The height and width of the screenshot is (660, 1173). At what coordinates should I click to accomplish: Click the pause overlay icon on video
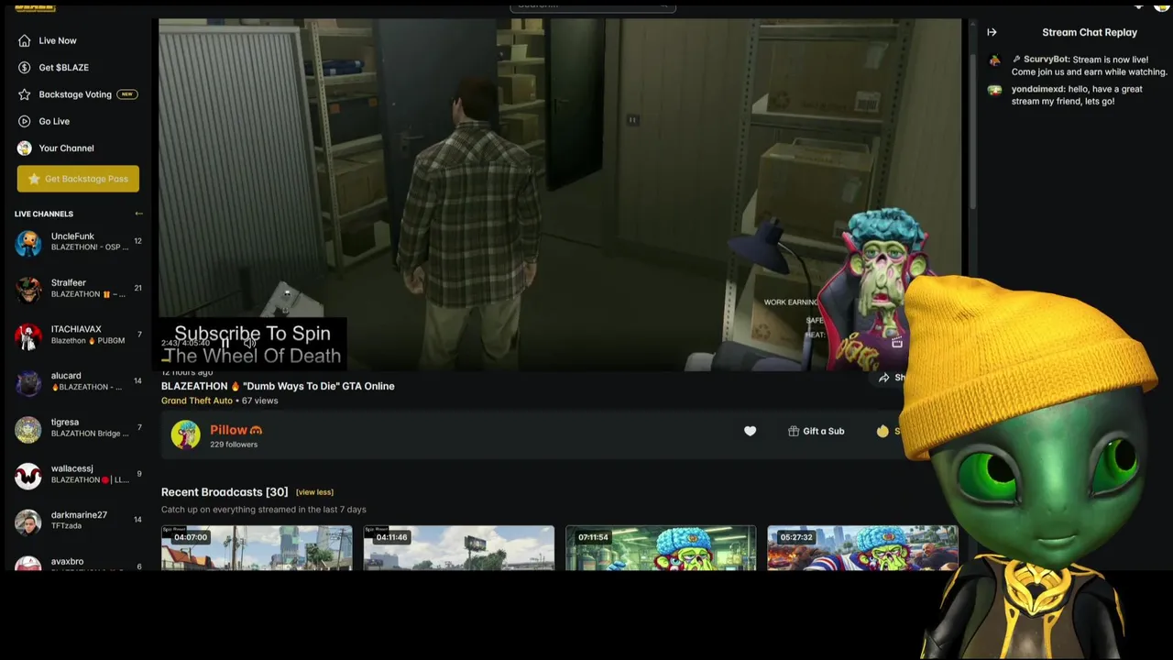click(x=632, y=120)
